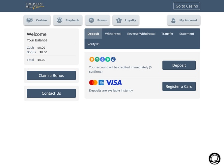Open the Loyalty page
The width and height of the screenshot is (224, 168).
click(126, 20)
